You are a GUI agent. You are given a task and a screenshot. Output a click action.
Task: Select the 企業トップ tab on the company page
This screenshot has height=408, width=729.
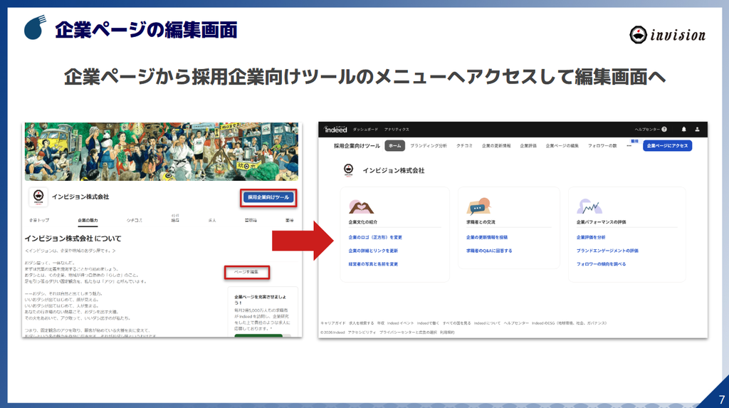(x=39, y=220)
